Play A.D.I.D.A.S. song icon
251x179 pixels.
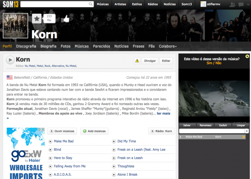[x=51, y=175]
